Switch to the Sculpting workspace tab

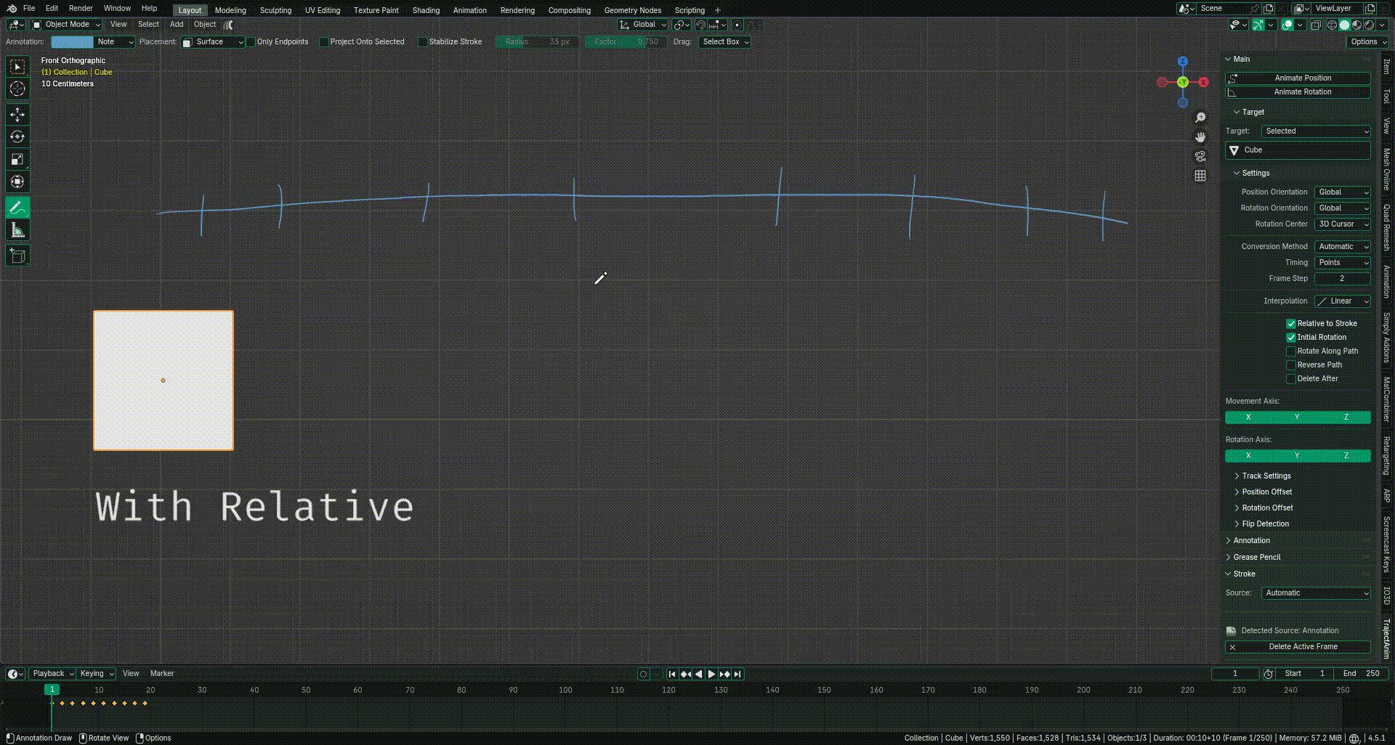coord(275,10)
